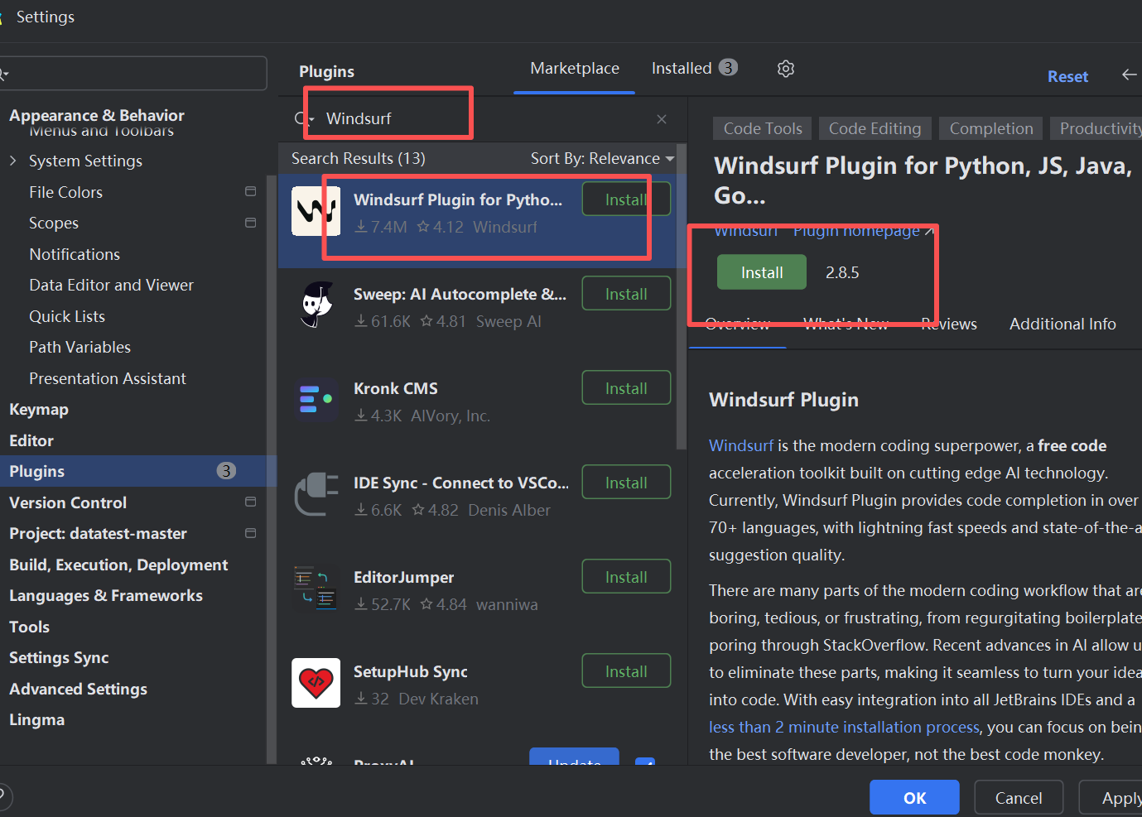The width and height of the screenshot is (1142, 817).
Task: Click the back arrow next to Reset
Action: [x=1130, y=74]
